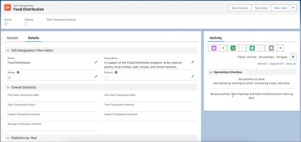Click the green New Task list icon
Screen dimensions: 301x142
[x=233, y=48]
